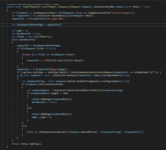The height and width of the screenshot is (150, 166).
Task: Click the 'while (moreRecords)' statement
Action: click(24, 40)
